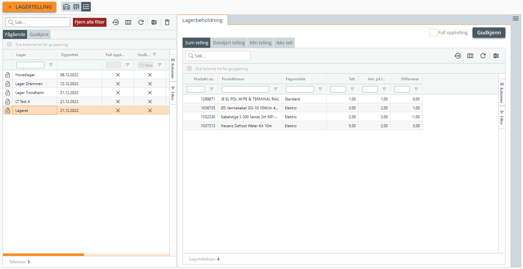This screenshot has width=523, height=269.
Task: Toggle Godk. mark for Lager Drammen
Action: pyautogui.click(x=150, y=84)
